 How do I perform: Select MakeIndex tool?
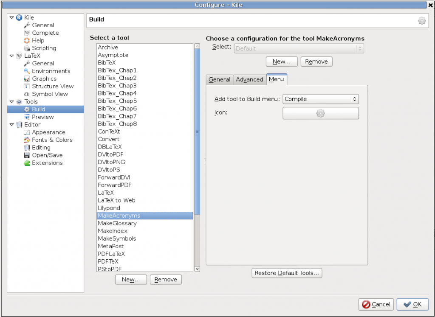144,231
